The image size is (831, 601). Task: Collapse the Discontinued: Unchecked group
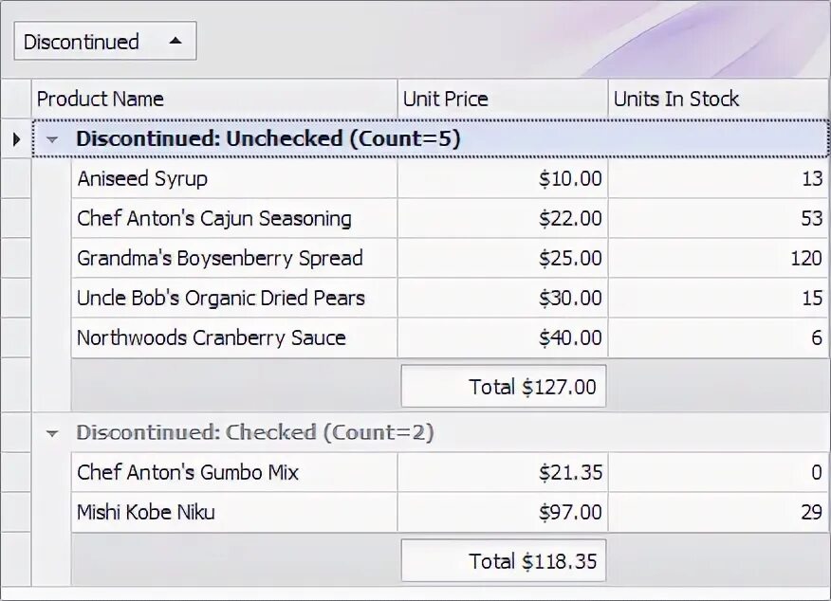coord(53,139)
